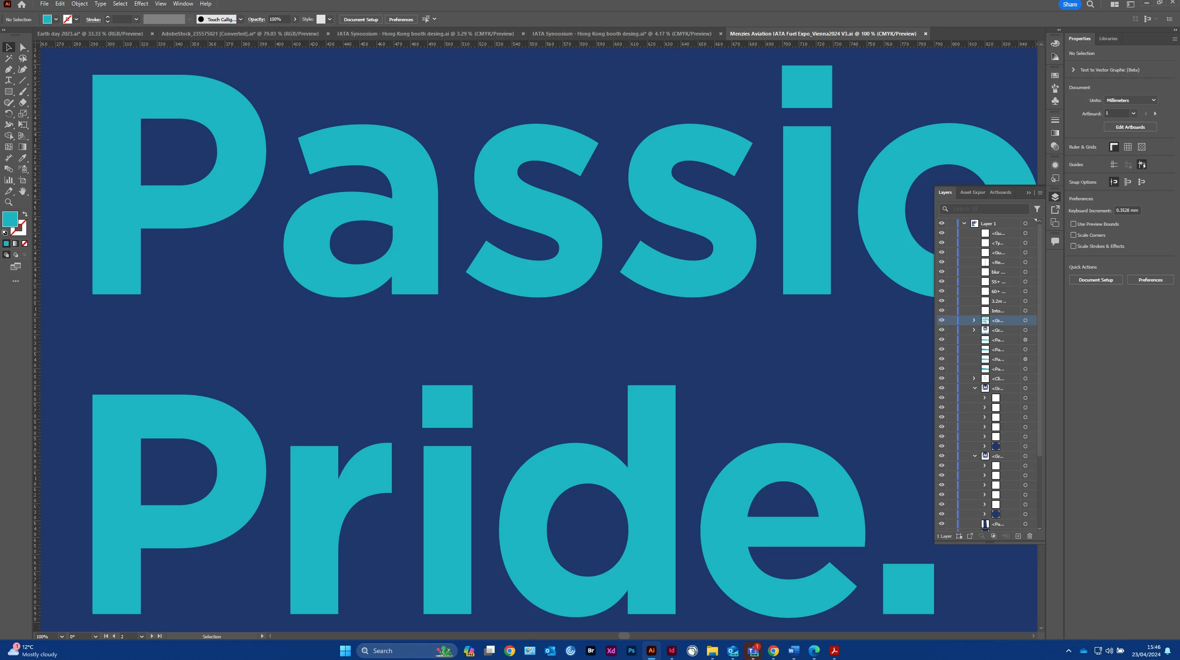This screenshot has width=1180, height=660.
Task: Click the Gradient tool
Action: [x=23, y=147]
